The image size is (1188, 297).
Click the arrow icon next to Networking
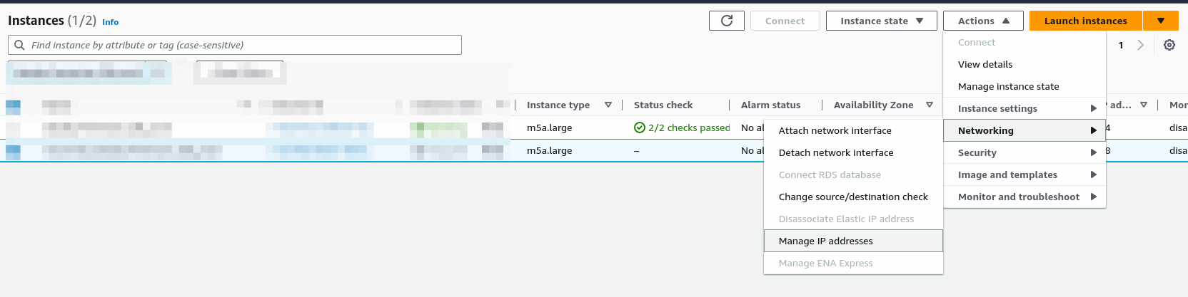(1093, 130)
